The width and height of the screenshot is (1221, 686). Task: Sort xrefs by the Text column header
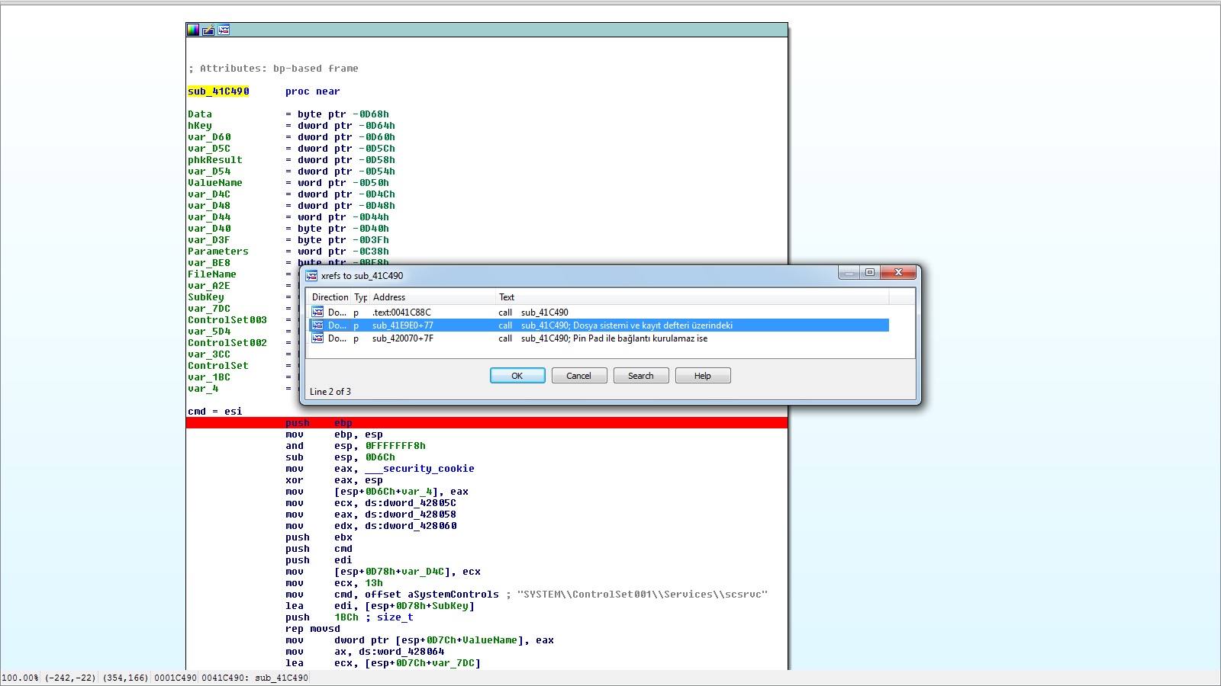692,297
